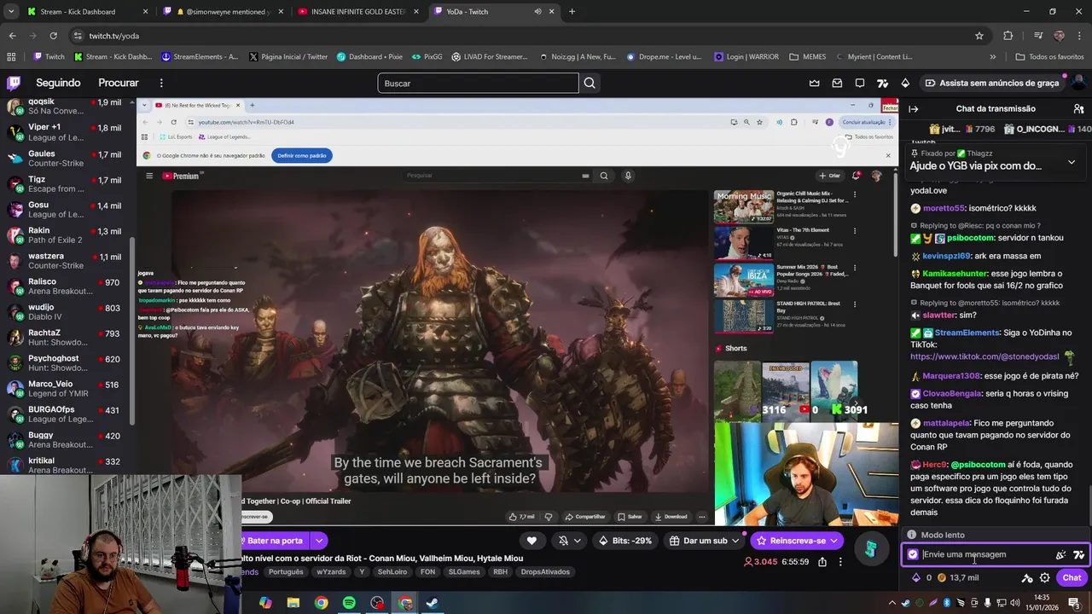This screenshot has height=614, width=1092.
Task: Open channel points balance 13,7 mil
Action: click(957, 577)
